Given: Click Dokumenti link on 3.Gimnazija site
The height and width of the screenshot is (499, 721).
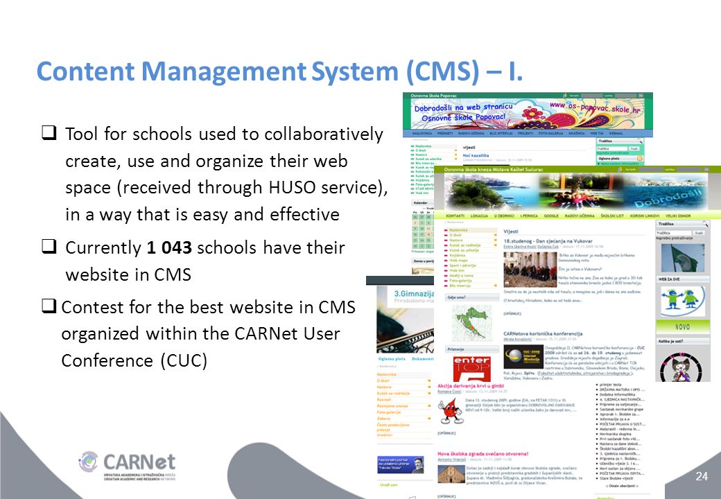Looking at the screenshot, I should tap(423, 359).
